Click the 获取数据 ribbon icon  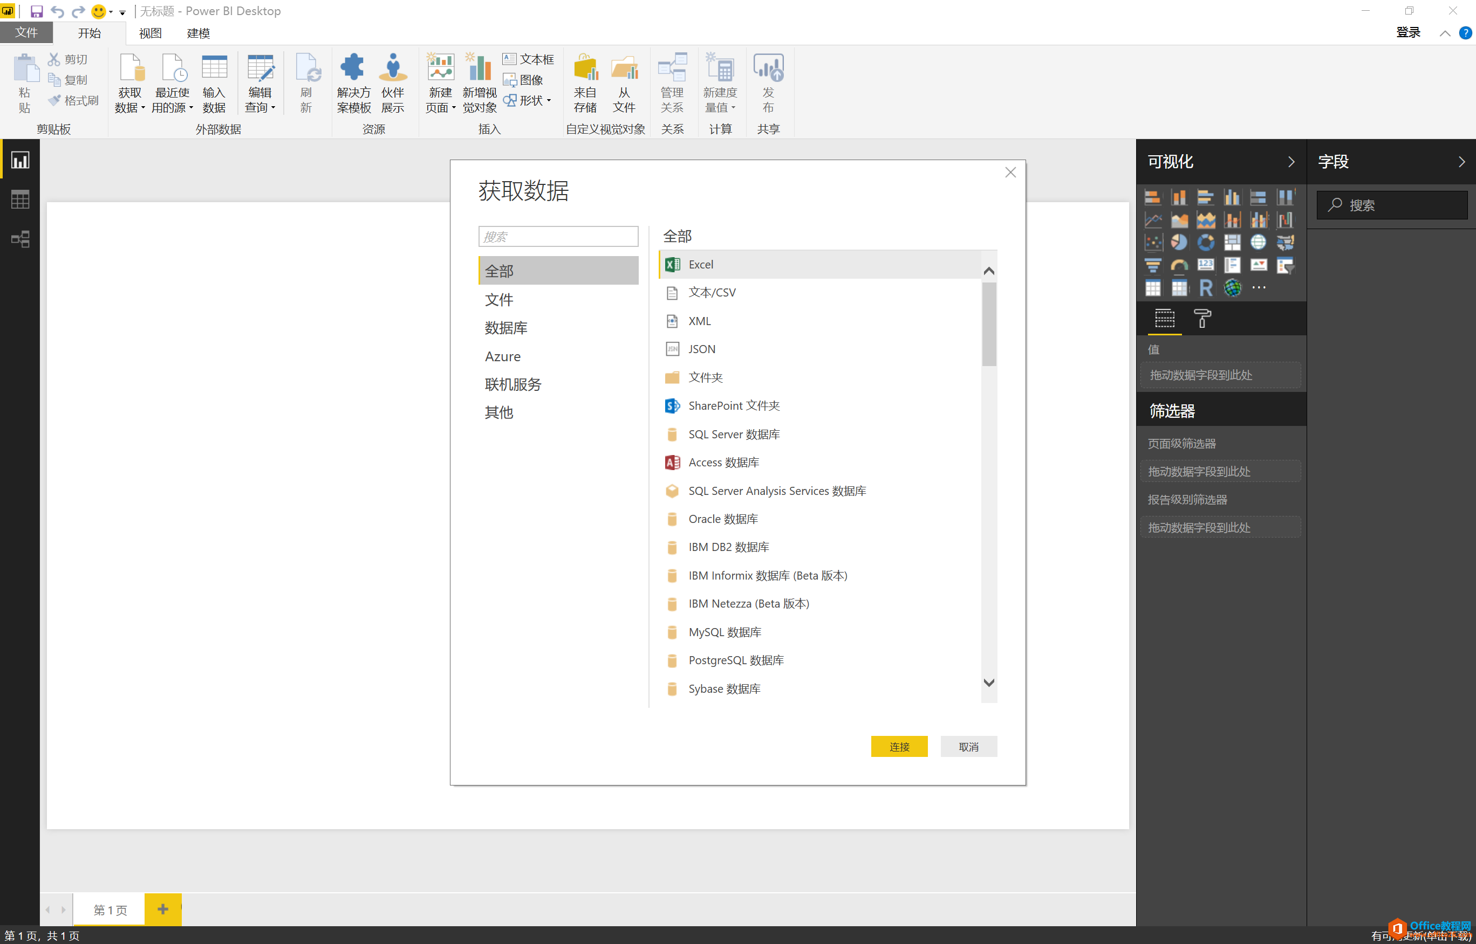tap(130, 82)
